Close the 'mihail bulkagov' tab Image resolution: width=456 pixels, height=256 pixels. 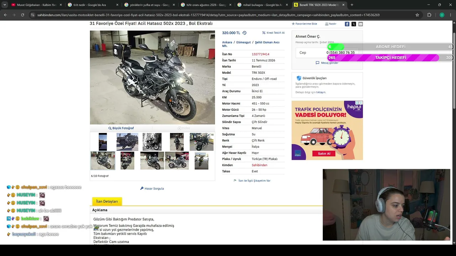(287, 5)
